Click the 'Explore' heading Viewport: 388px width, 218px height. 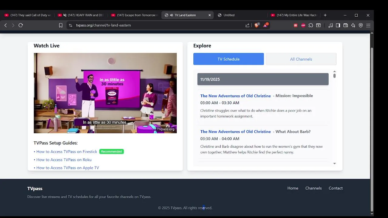(x=202, y=46)
